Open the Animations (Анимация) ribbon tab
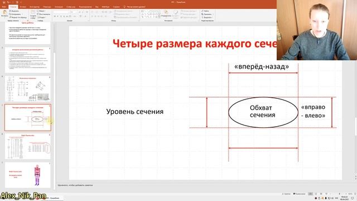The height and width of the screenshot is (201, 357). (x=59, y=7)
